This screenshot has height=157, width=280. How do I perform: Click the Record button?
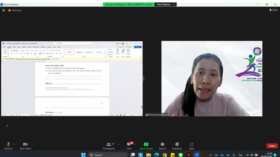pos(162,145)
